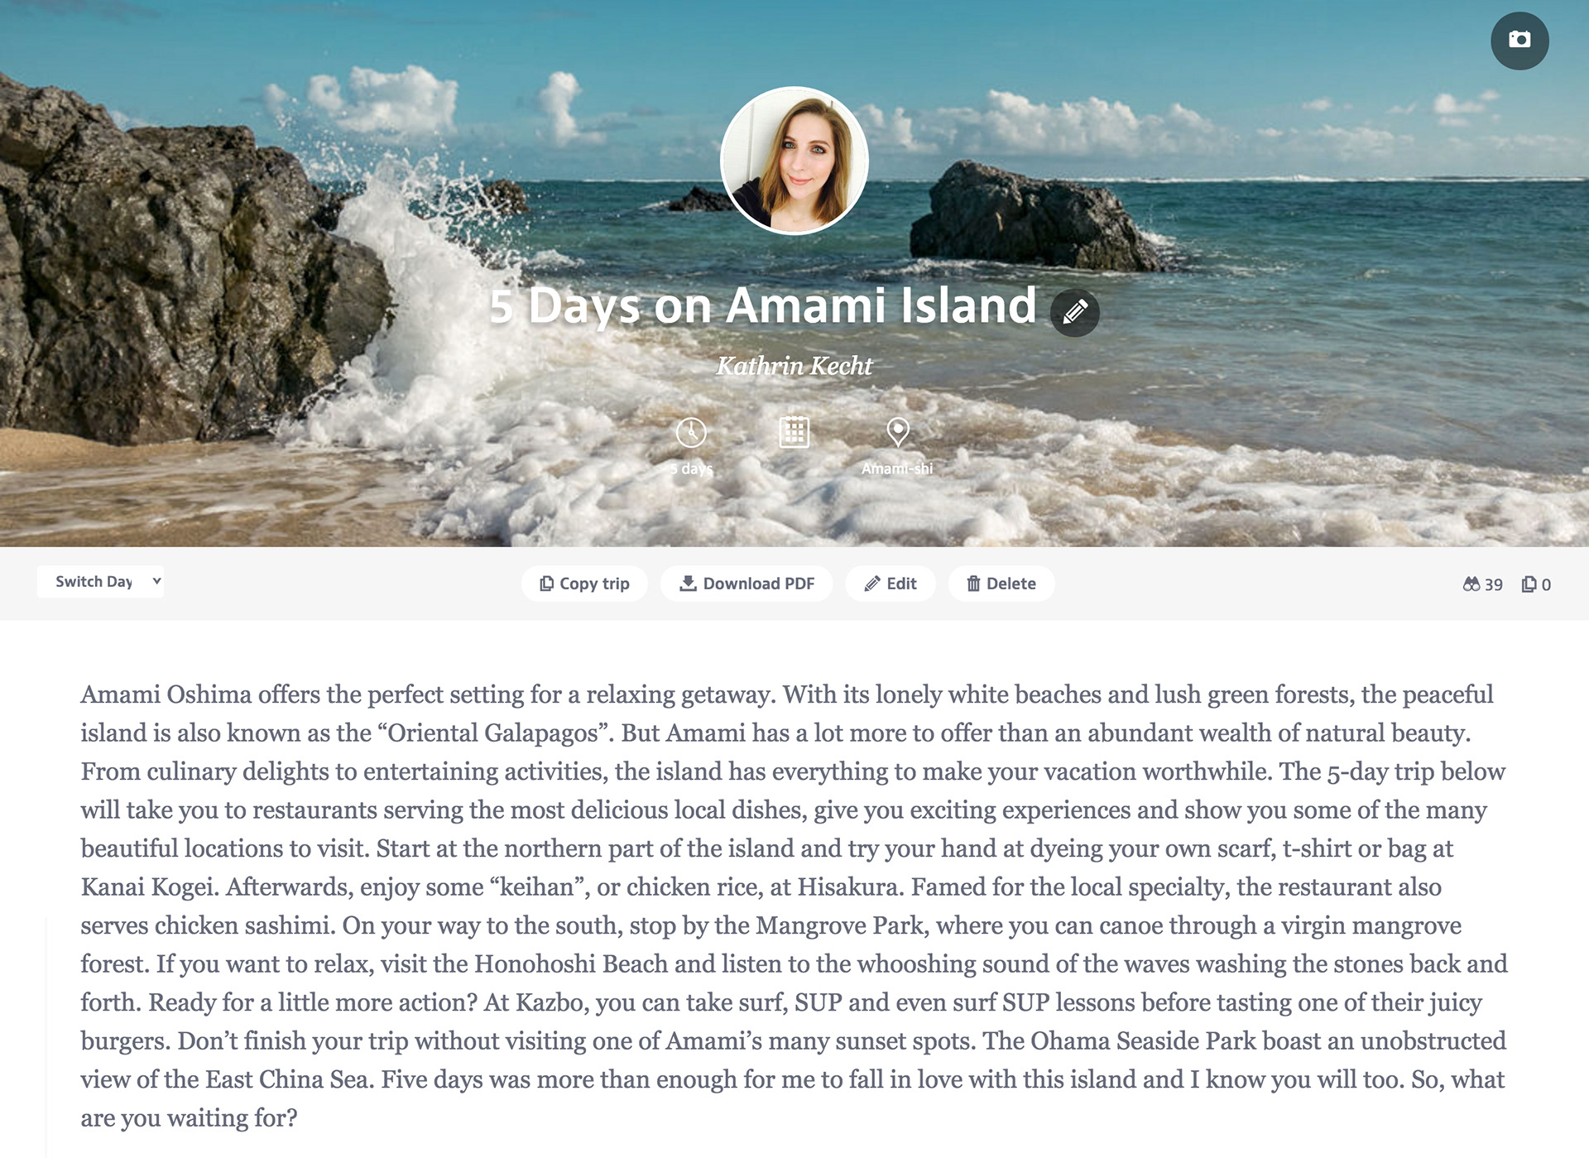Click the Delete button with trash icon
The height and width of the screenshot is (1158, 1589).
[x=1001, y=584]
